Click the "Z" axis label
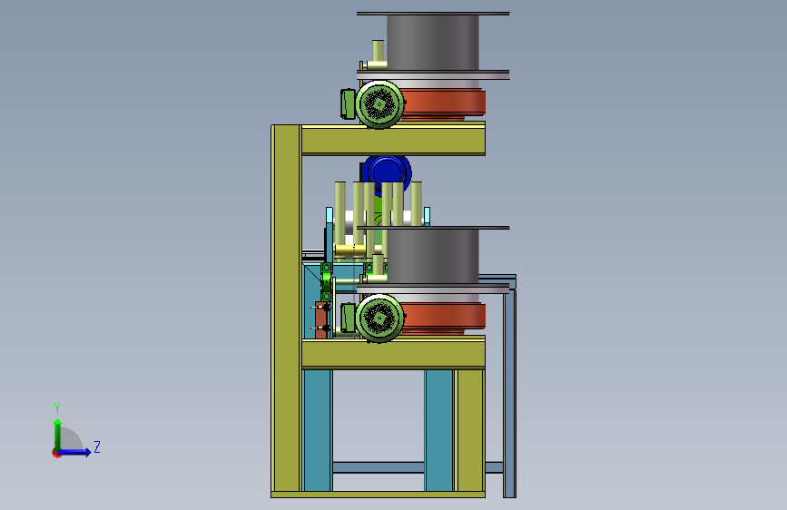The height and width of the screenshot is (510, 787). click(x=97, y=446)
